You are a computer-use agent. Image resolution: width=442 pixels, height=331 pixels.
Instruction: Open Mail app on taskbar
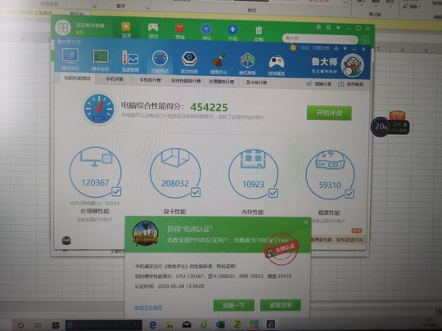click(x=187, y=325)
